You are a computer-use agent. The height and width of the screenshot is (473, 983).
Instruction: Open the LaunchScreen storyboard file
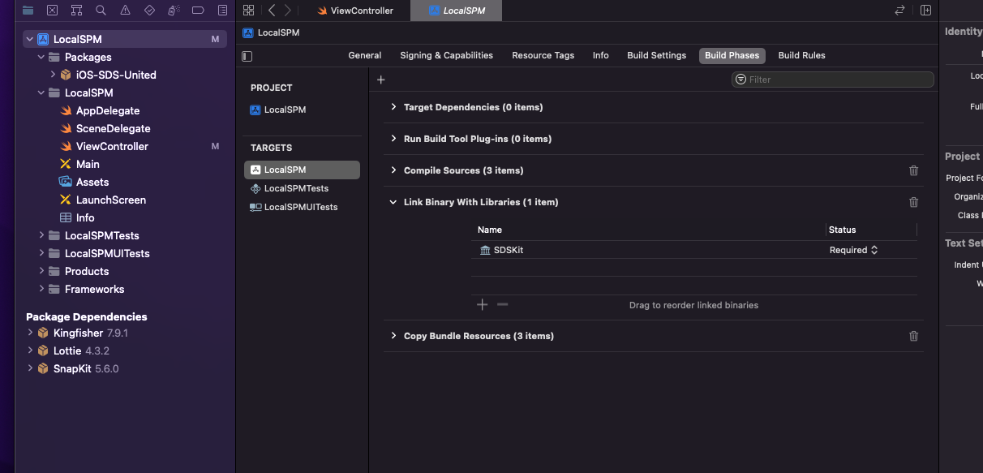tap(111, 200)
